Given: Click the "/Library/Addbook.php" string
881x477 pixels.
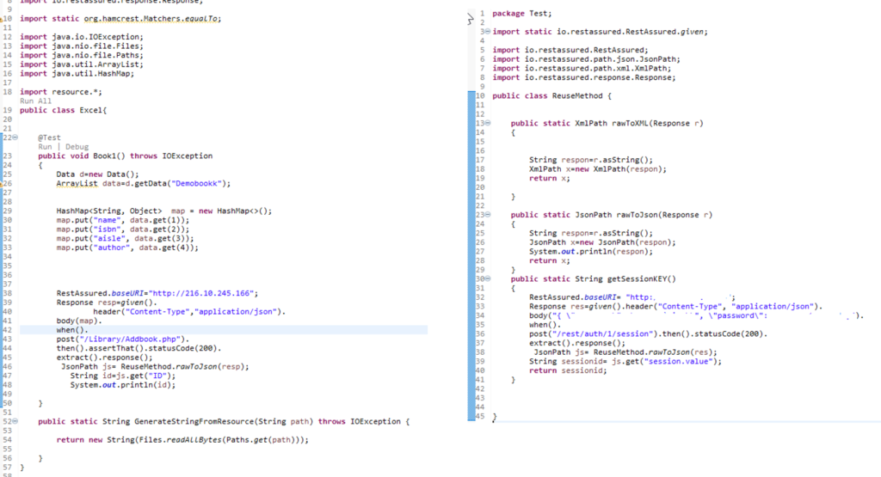Looking at the screenshot, I should (x=119, y=339).
